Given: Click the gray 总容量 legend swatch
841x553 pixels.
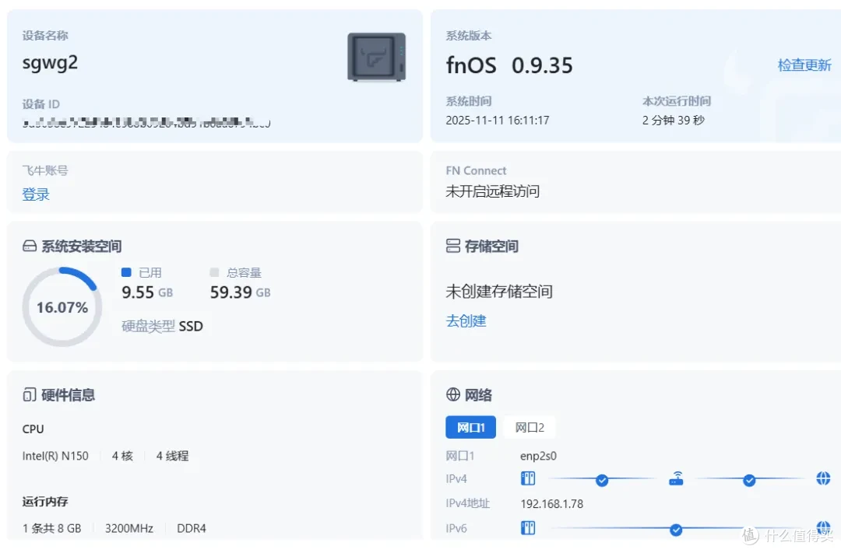Looking at the screenshot, I should pos(215,272).
